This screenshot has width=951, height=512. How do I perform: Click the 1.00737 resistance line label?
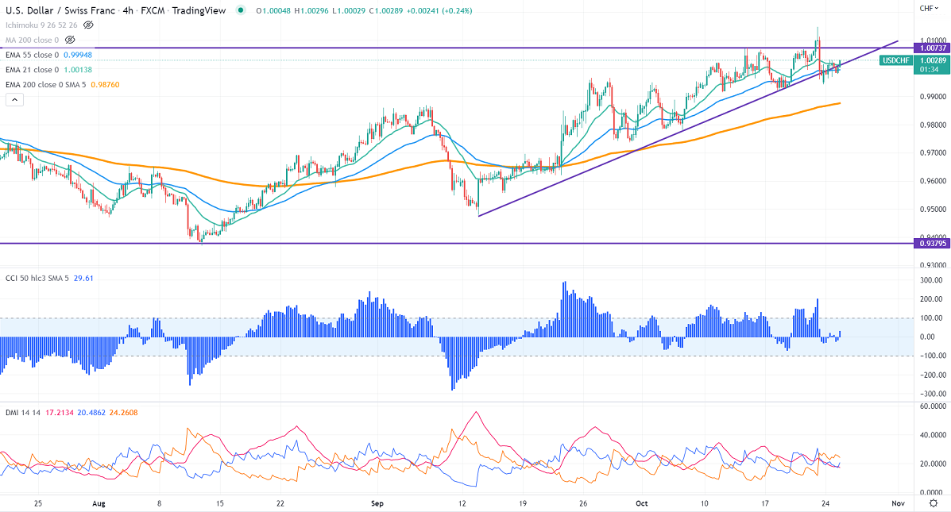click(932, 48)
